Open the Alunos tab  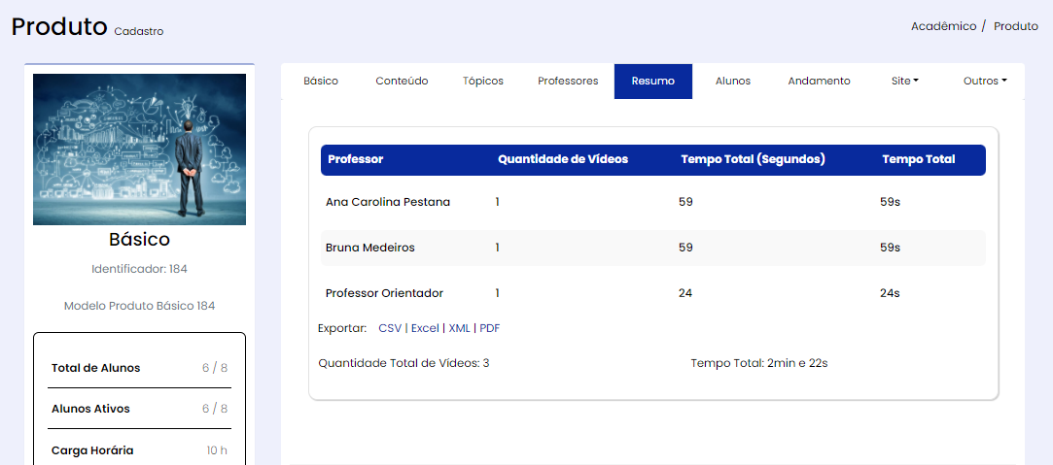pyautogui.click(x=733, y=82)
